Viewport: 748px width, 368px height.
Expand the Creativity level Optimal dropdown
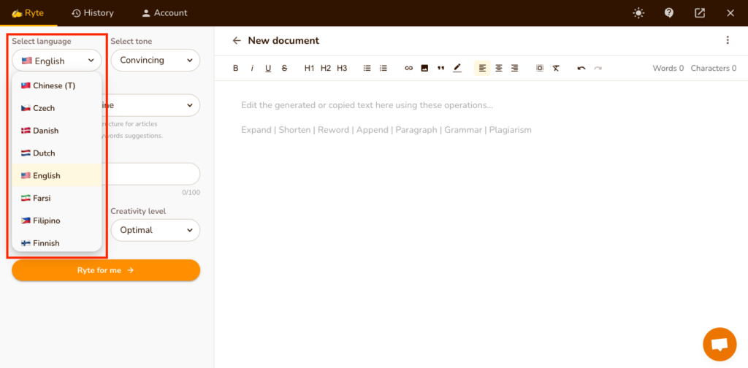155,230
